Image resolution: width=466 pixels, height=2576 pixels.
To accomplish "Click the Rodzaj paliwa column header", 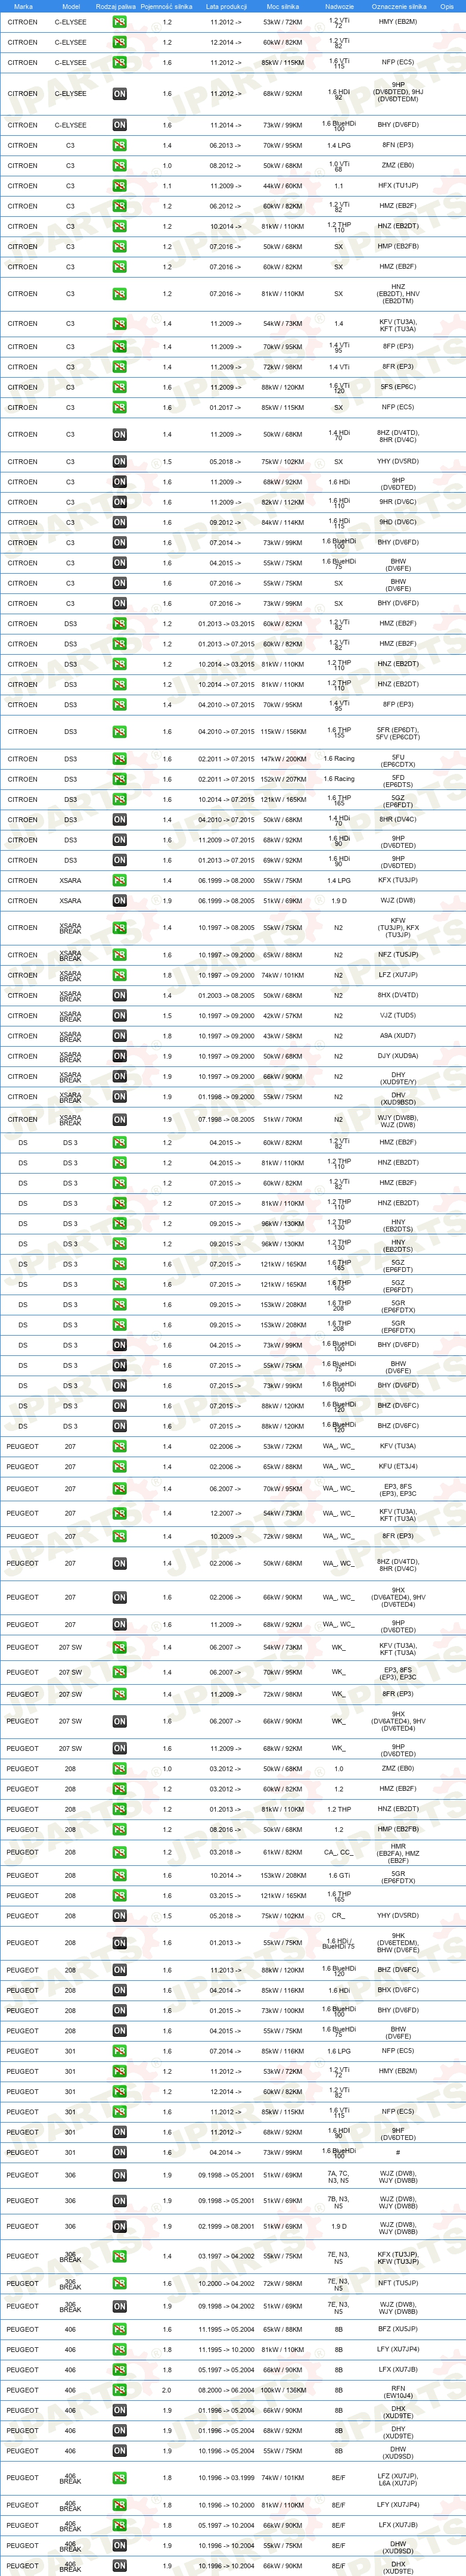I will [116, 6].
